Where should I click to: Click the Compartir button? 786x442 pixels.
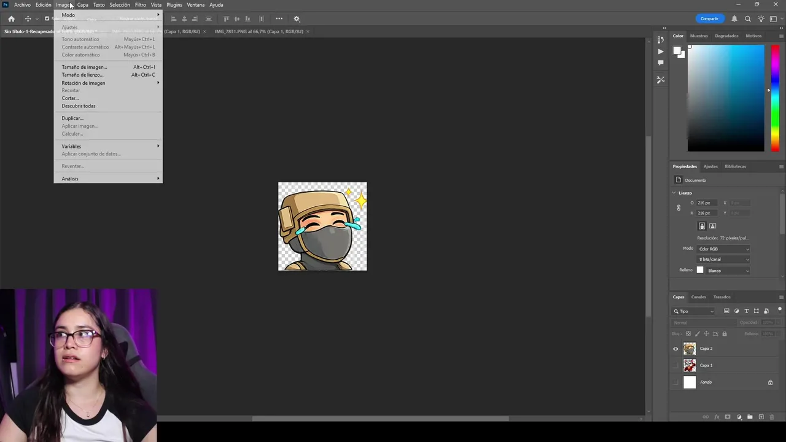(x=709, y=19)
